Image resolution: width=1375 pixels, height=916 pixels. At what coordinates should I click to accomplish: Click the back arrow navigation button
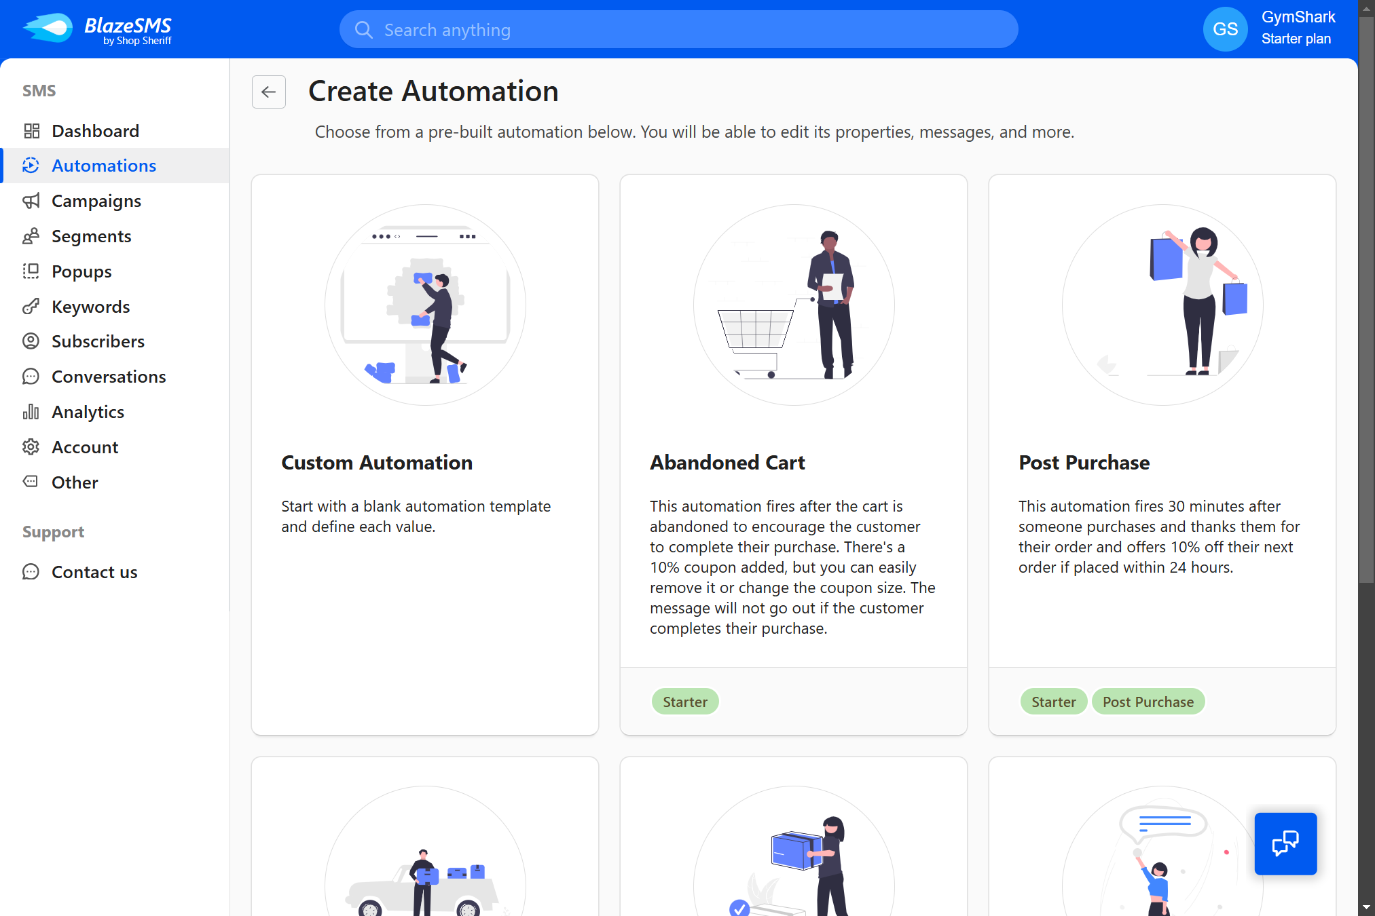[268, 91]
